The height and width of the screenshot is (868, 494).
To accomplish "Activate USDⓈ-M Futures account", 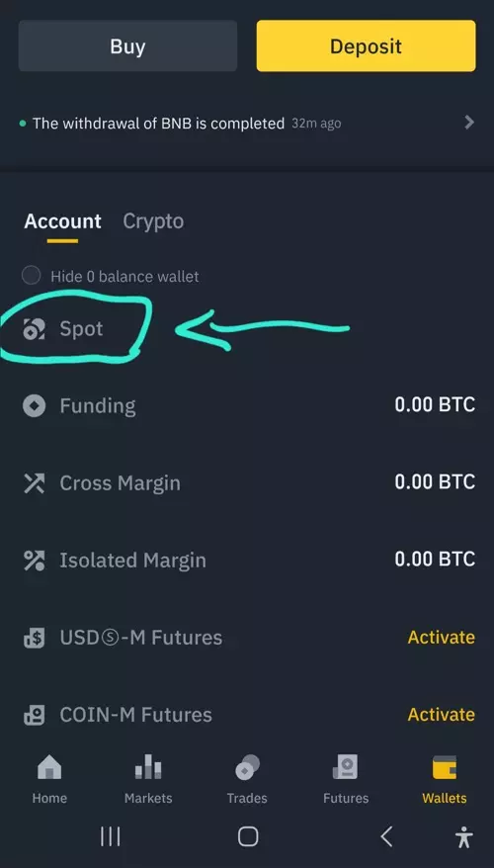I will [441, 638].
